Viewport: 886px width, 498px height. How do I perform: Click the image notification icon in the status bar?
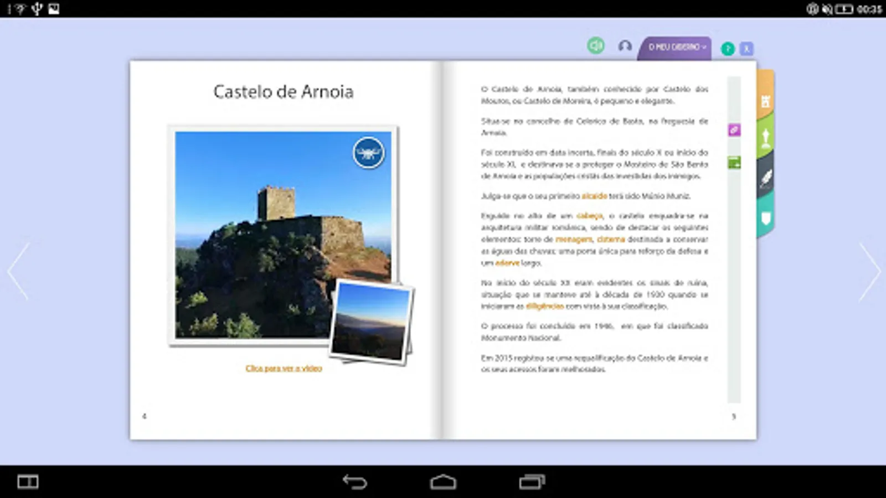coord(54,9)
